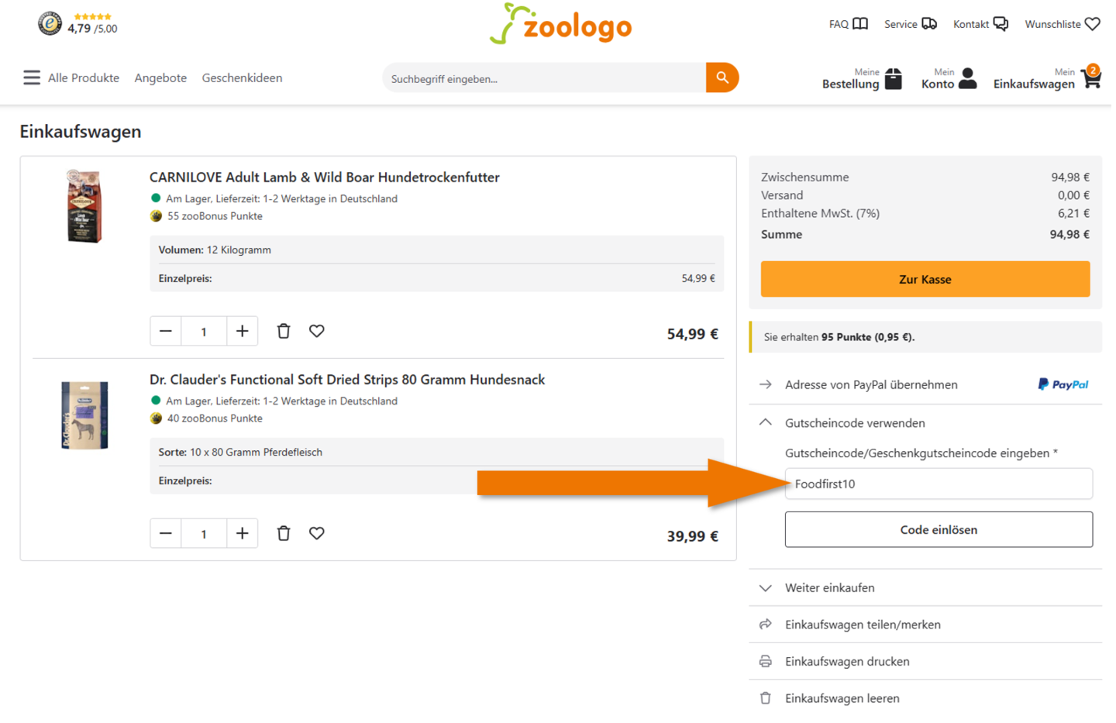1116x723 pixels.
Task: Redeem the voucher with Code einlösen
Action: pyautogui.click(x=938, y=530)
